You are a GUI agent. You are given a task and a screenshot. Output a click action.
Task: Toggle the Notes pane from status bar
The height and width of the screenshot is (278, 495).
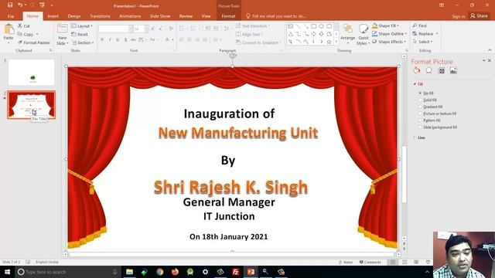[346, 262]
